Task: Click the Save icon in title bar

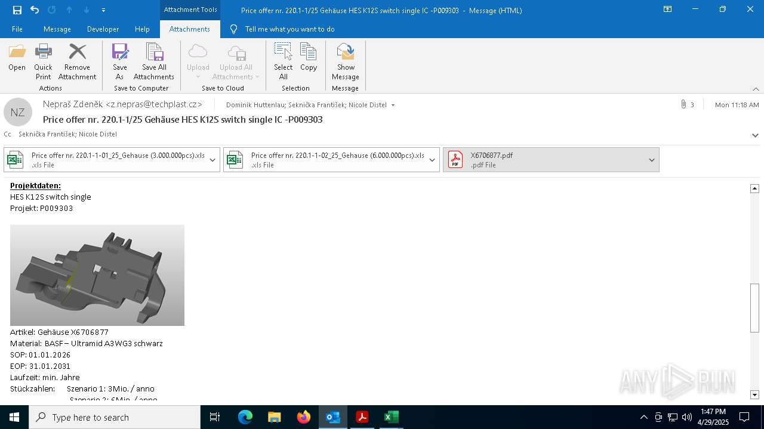Action: pos(17,10)
